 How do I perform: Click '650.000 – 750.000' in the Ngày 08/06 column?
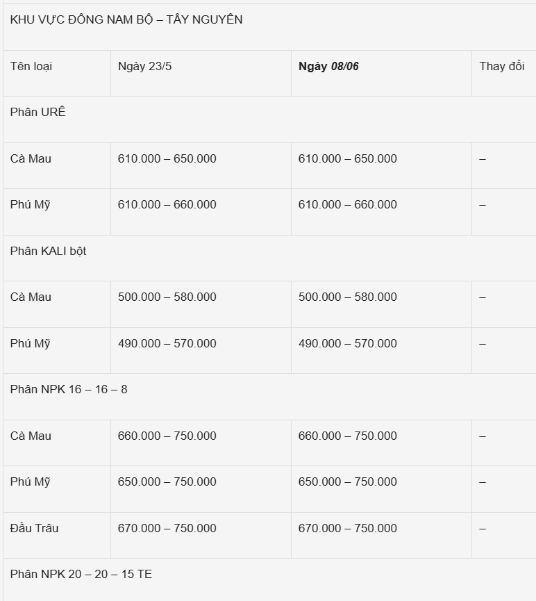click(347, 481)
